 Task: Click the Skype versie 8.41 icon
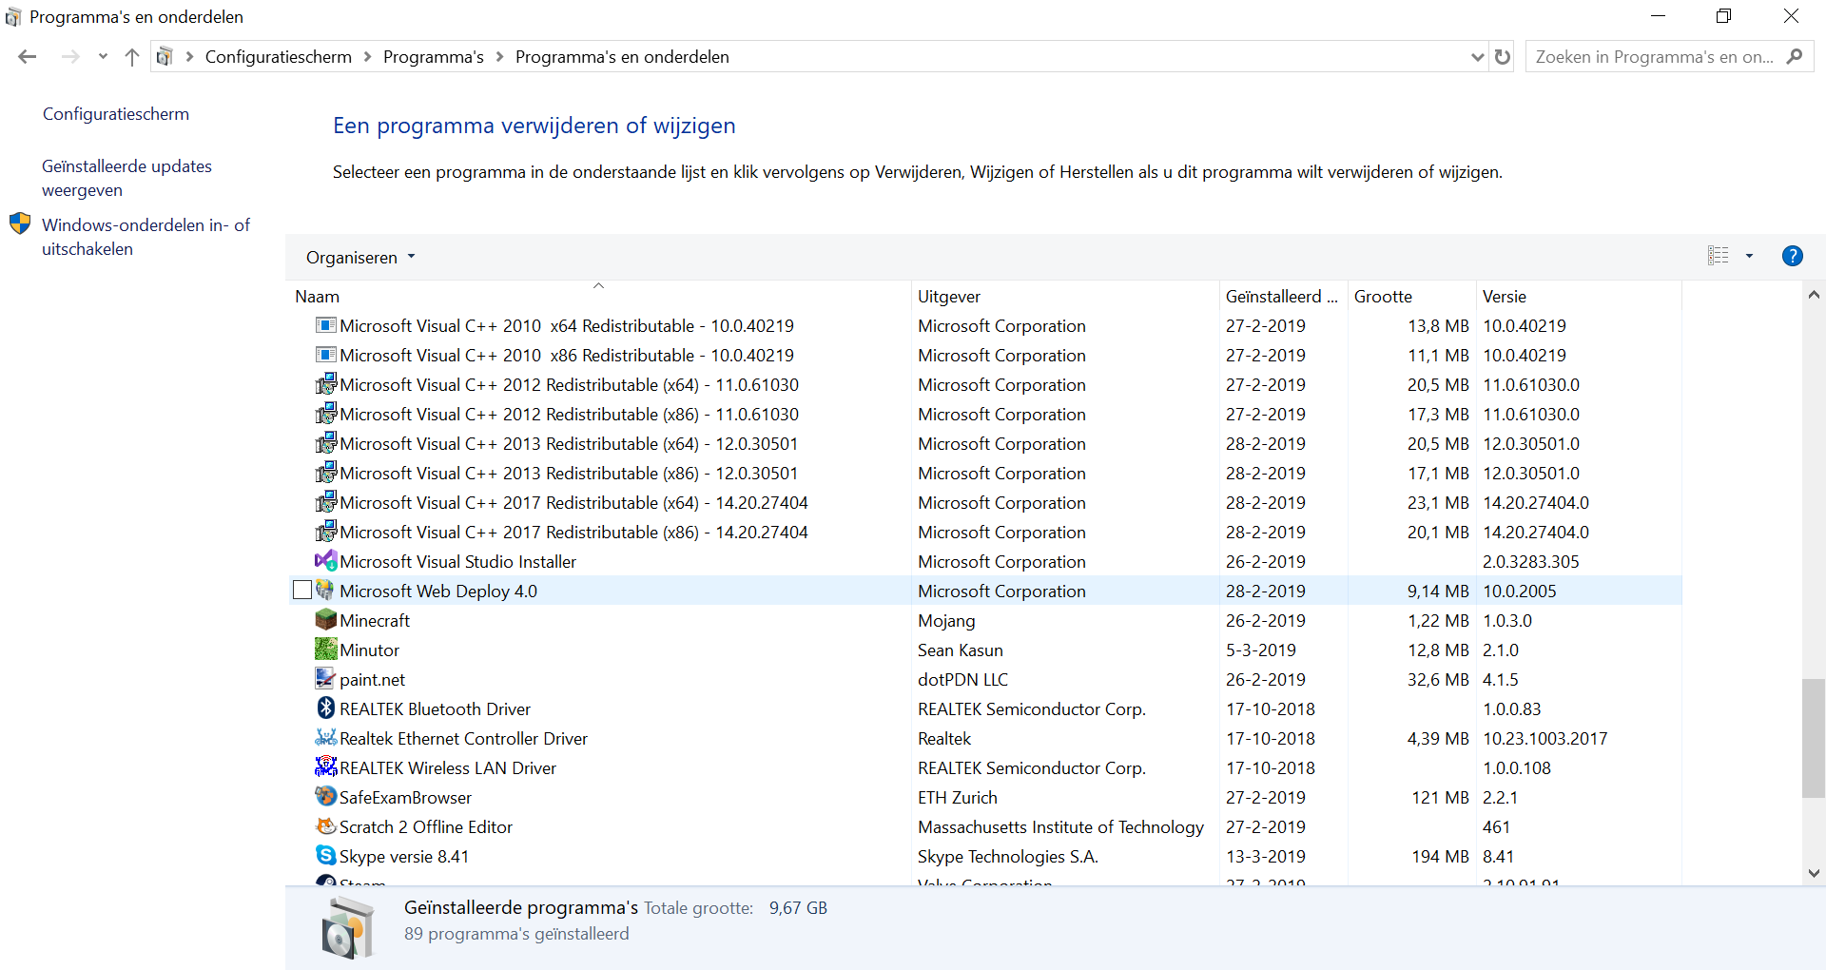[325, 856]
